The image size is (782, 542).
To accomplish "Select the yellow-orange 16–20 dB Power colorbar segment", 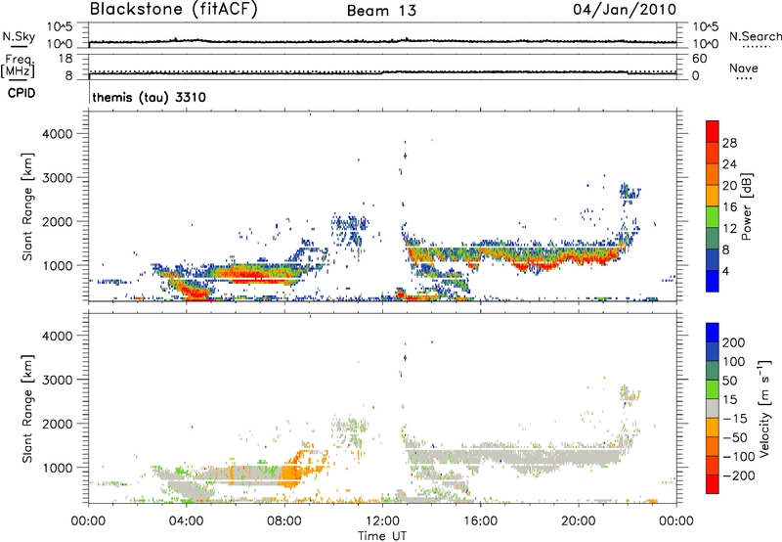I will click(x=713, y=196).
